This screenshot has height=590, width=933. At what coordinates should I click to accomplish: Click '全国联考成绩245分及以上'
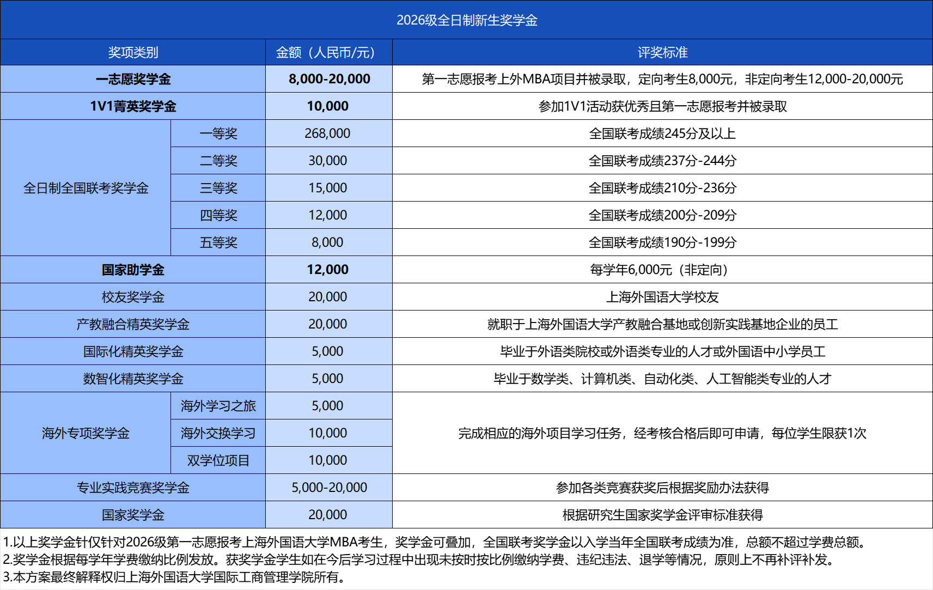[662, 133]
